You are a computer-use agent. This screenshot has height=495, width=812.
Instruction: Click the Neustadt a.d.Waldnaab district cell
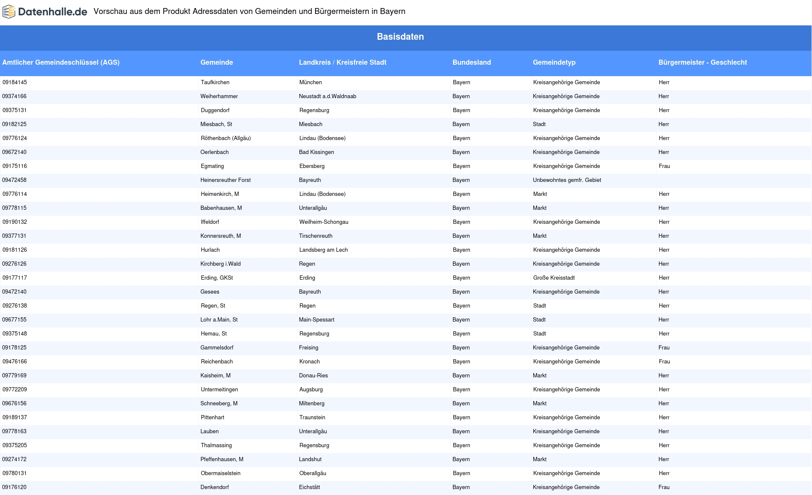tap(327, 96)
